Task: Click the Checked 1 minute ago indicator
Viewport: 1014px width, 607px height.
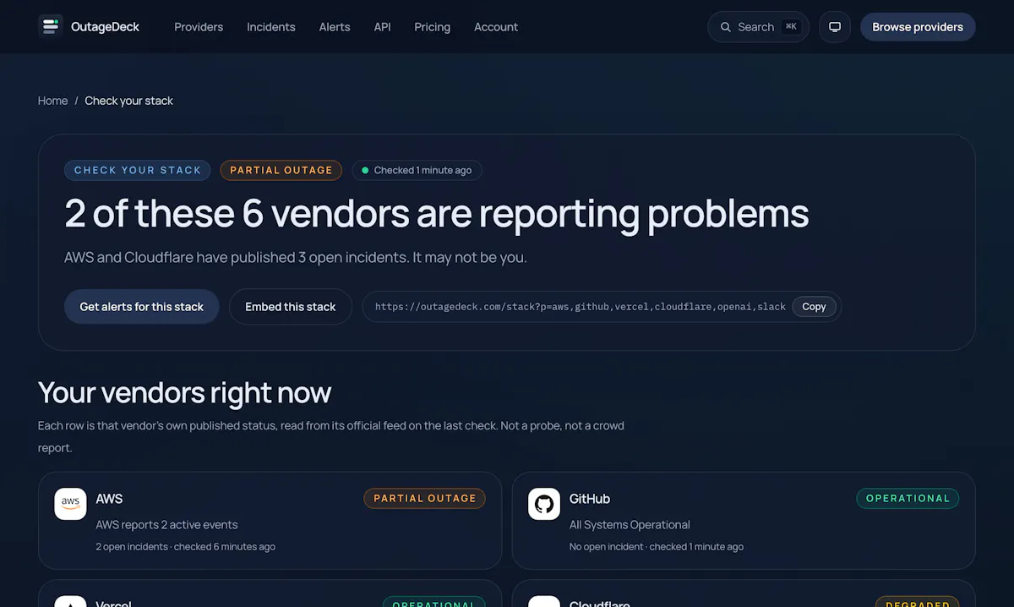Action: [x=417, y=170]
